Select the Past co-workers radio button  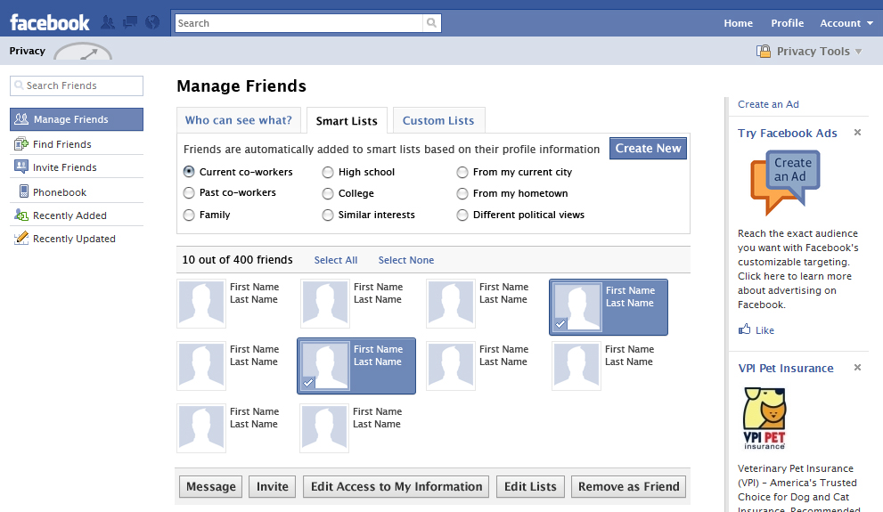(189, 193)
